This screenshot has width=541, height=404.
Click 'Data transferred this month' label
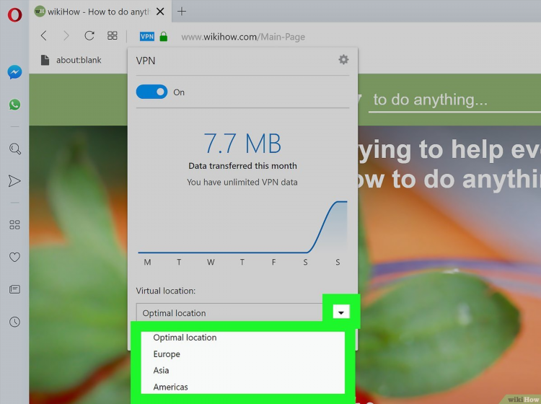pos(242,166)
